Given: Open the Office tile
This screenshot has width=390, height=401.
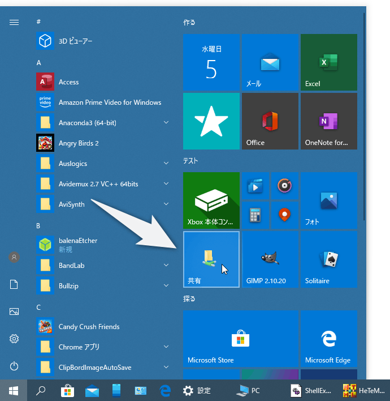Looking at the screenshot, I should (270, 121).
